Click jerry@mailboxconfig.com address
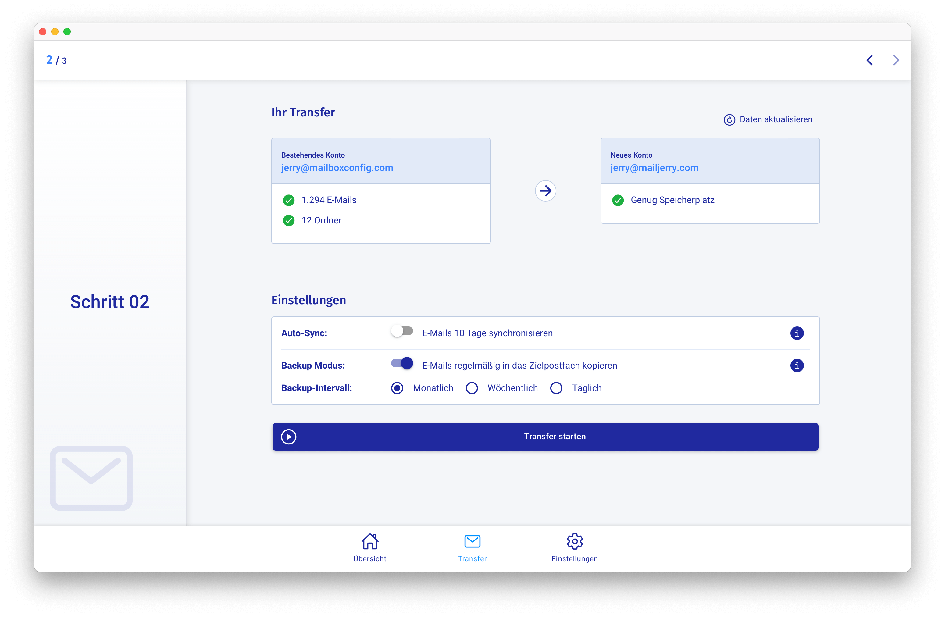This screenshot has width=945, height=617. tap(337, 168)
